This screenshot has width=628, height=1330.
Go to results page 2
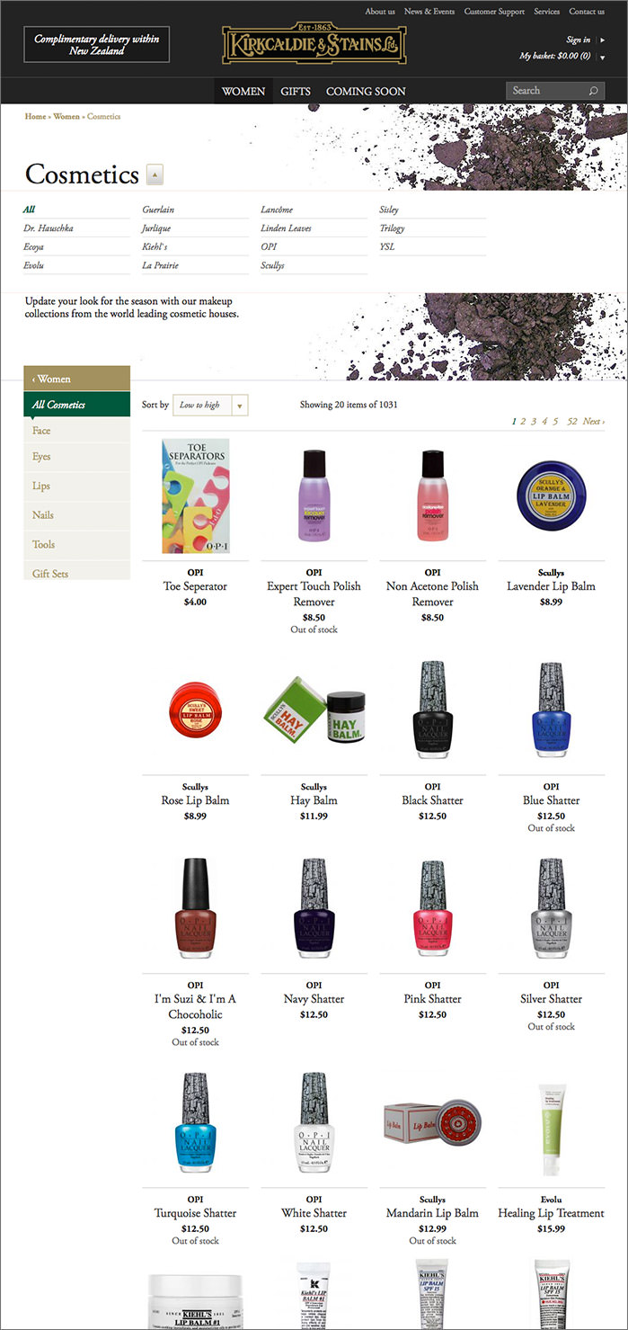click(523, 421)
